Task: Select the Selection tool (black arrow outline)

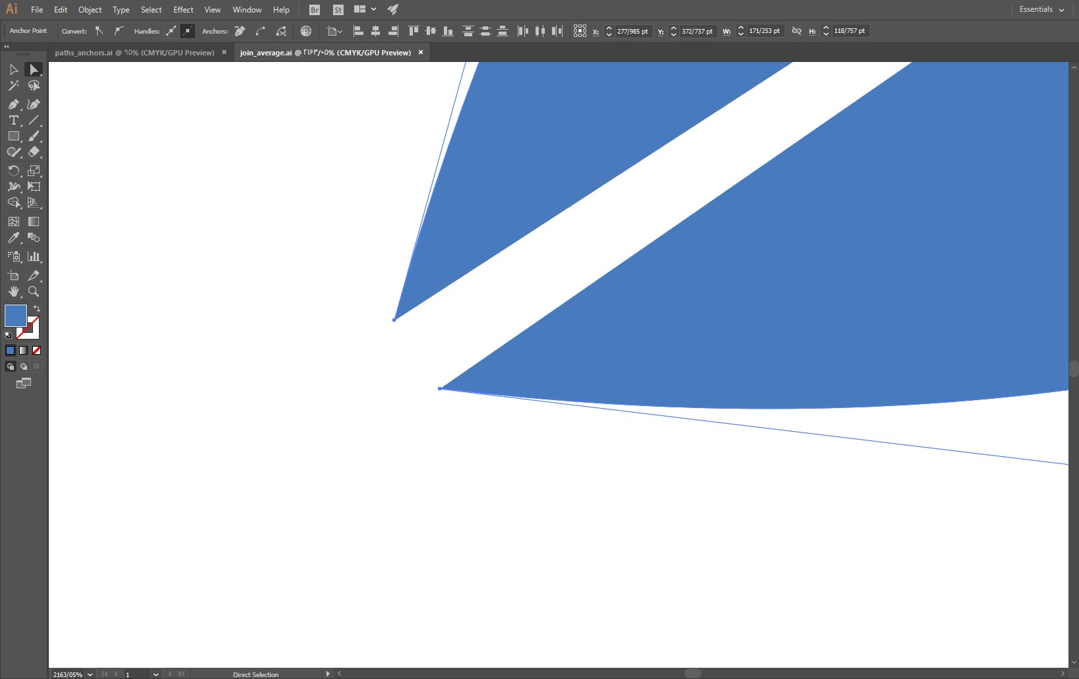Action: pos(14,69)
